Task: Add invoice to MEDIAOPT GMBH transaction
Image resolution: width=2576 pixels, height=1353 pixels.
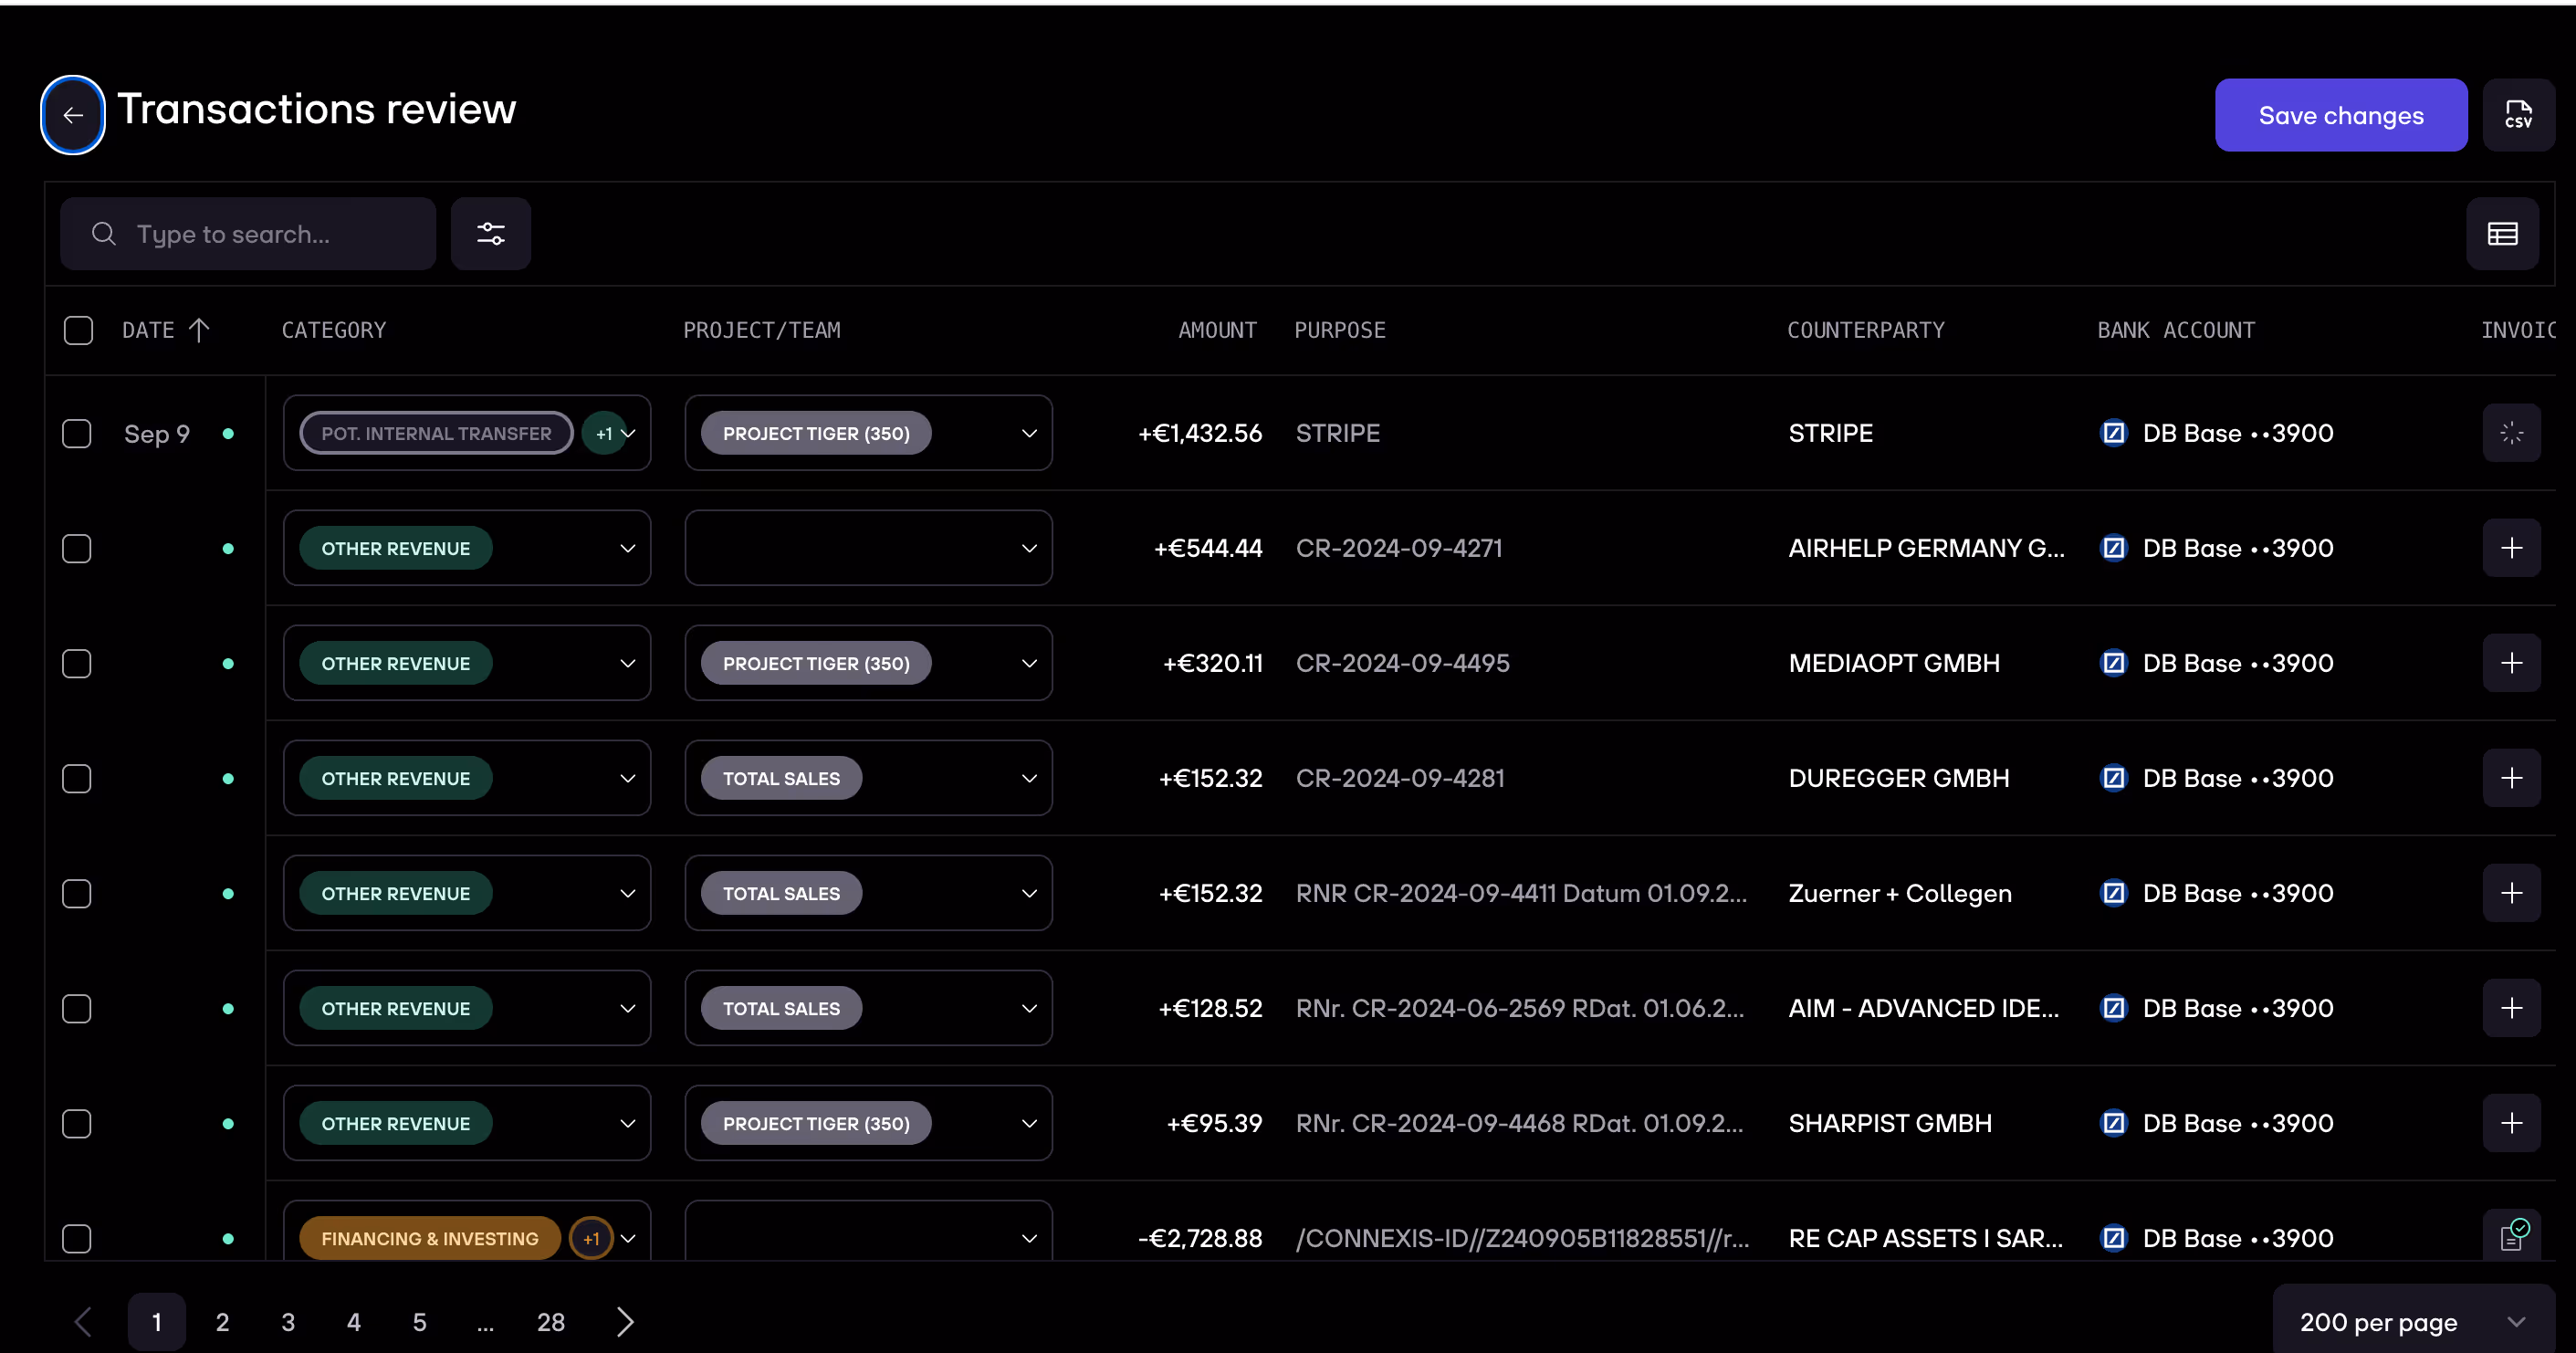Action: pos(2511,663)
